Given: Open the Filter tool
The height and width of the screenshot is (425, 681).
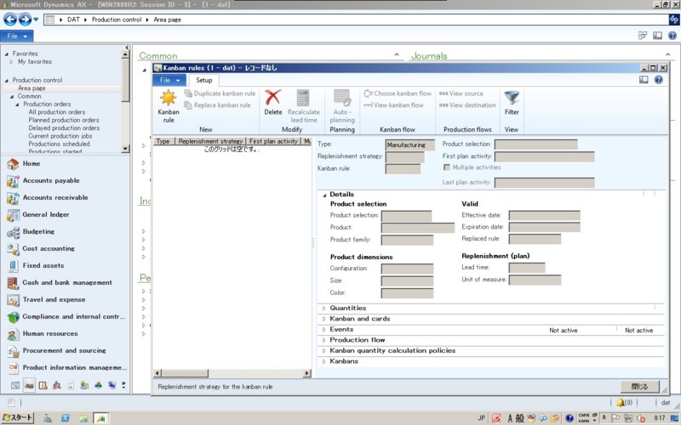Looking at the screenshot, I should tap(512, 102).
